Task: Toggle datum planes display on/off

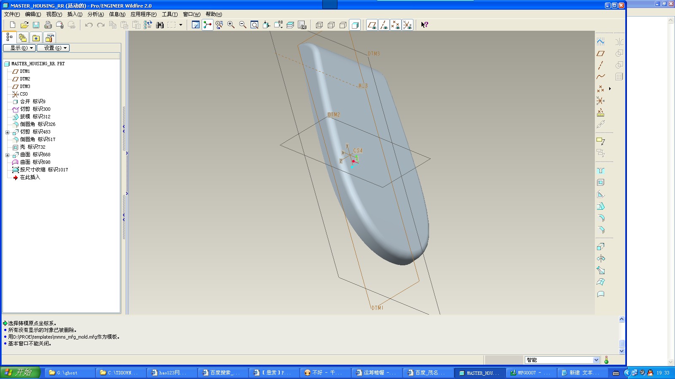Action: [372, 25]
